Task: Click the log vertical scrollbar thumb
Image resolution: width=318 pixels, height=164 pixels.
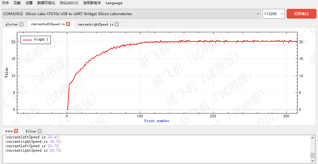Action: (313, 155)
